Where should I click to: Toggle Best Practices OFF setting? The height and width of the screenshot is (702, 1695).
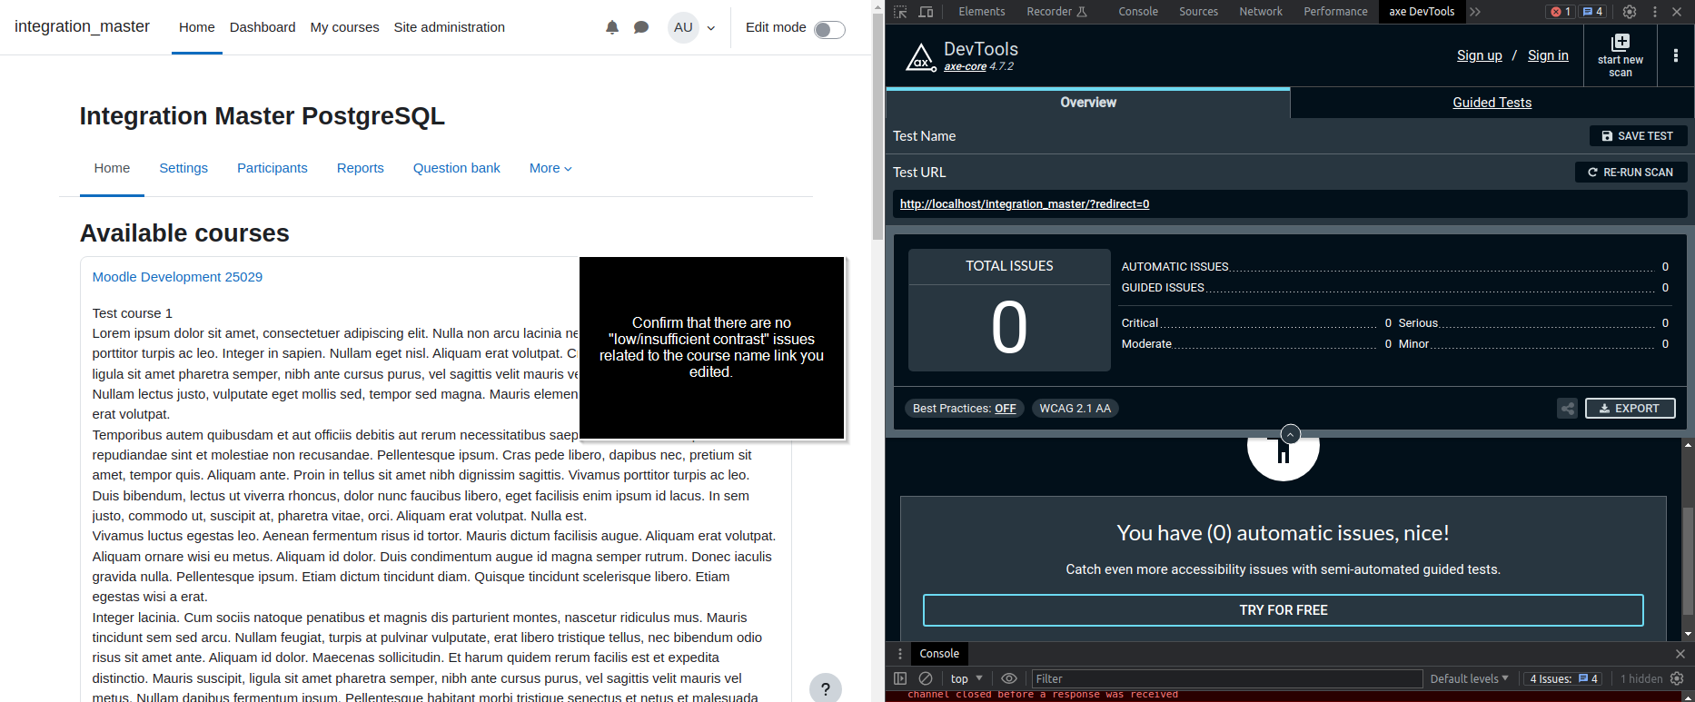(x=964, y=409)
